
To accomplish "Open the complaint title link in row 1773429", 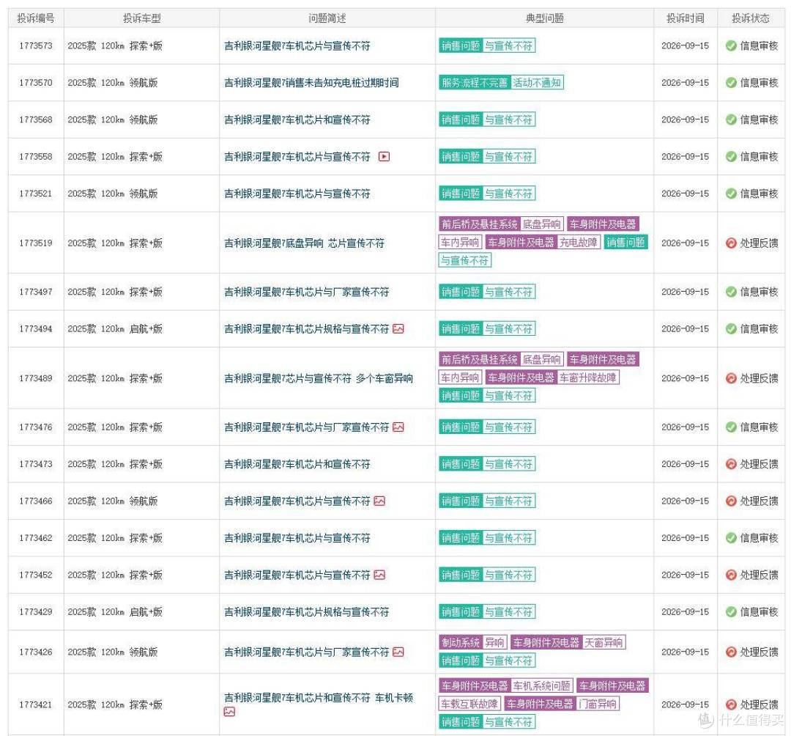I will pyautogui.click(x=307, y=611).
